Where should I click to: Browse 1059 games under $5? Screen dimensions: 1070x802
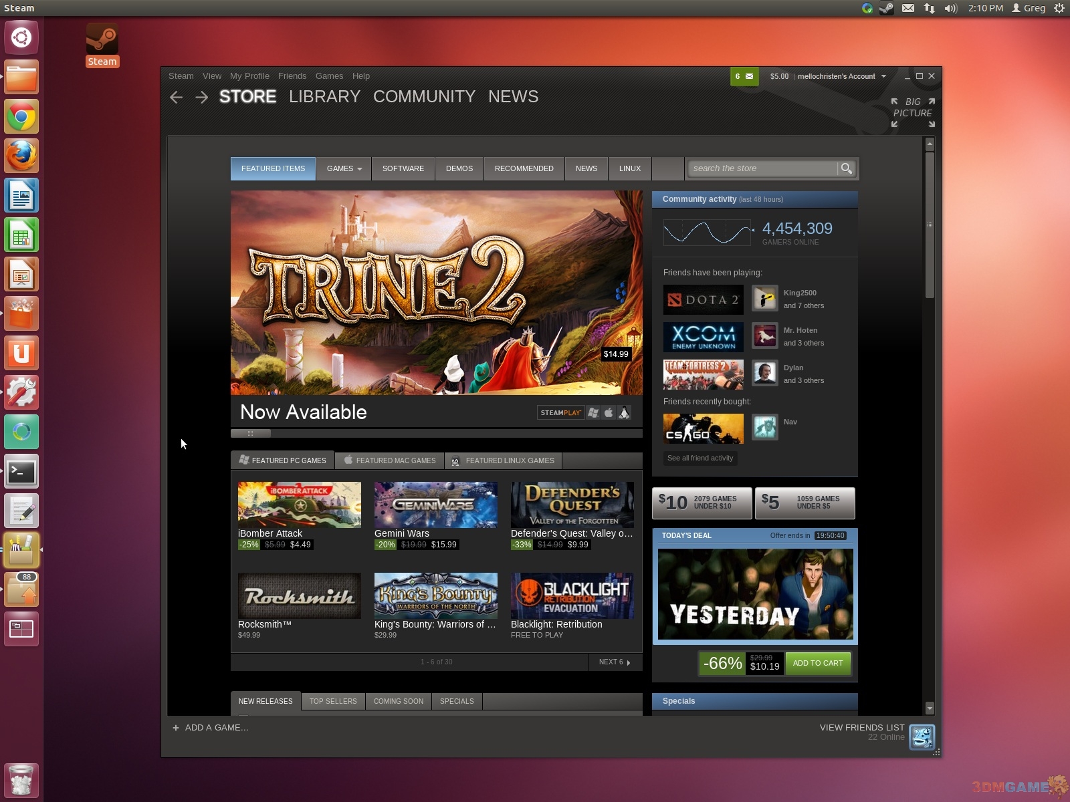805,503
